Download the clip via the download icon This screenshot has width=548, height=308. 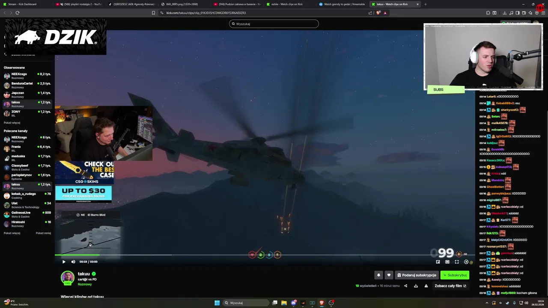pos(416,286)
